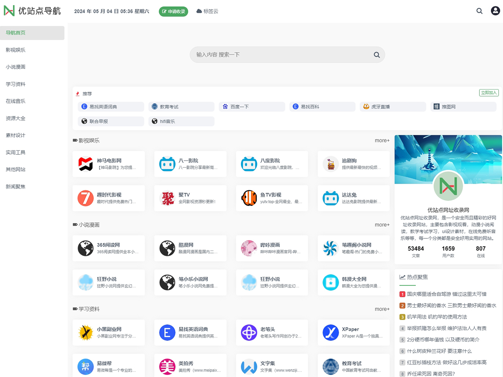Expand more+ for 小说漫画 section
Viewport: 503px width, 377px height.
pos(382,225)
